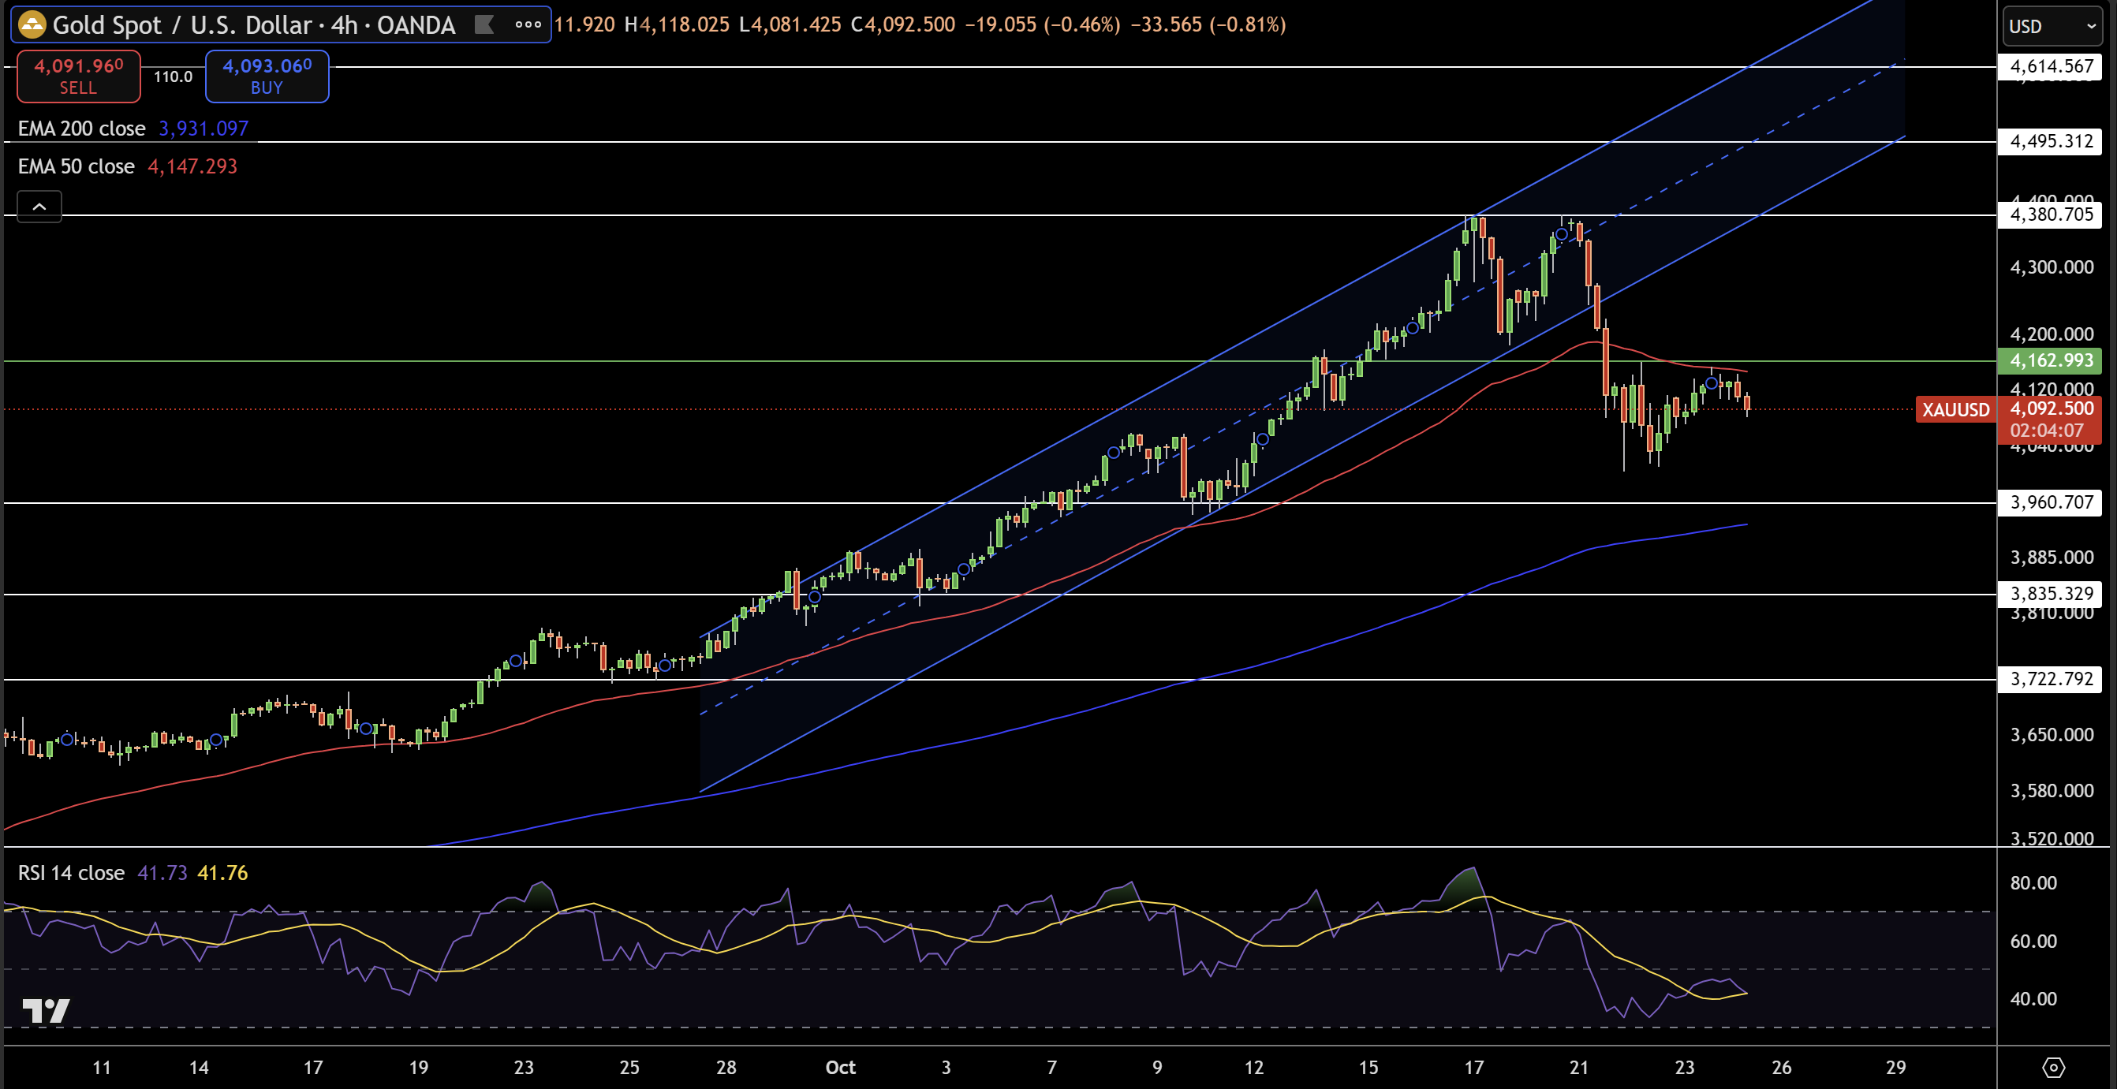Click the 4,614.567 horizontal line price label

[x=2051, y=66]
